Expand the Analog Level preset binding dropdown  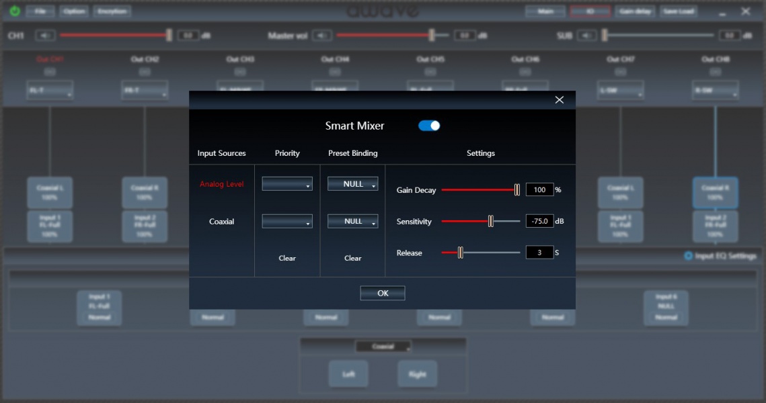[x=353, y=184]
